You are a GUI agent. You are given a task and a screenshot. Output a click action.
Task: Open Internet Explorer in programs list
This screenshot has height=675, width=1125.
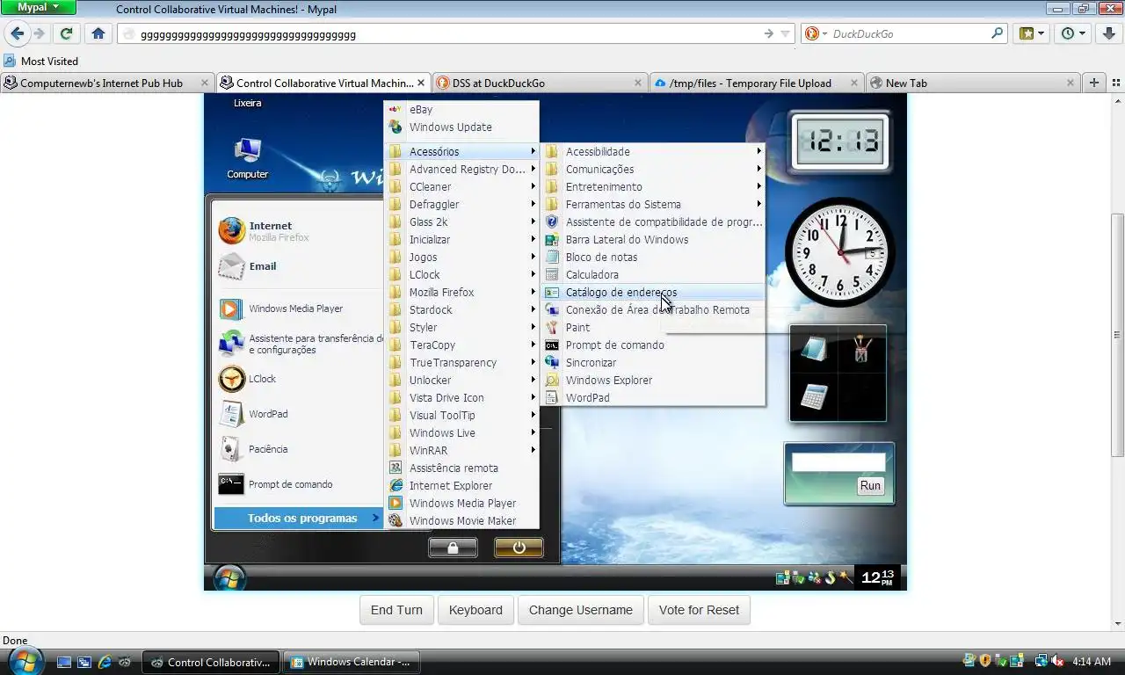point(462,485)
